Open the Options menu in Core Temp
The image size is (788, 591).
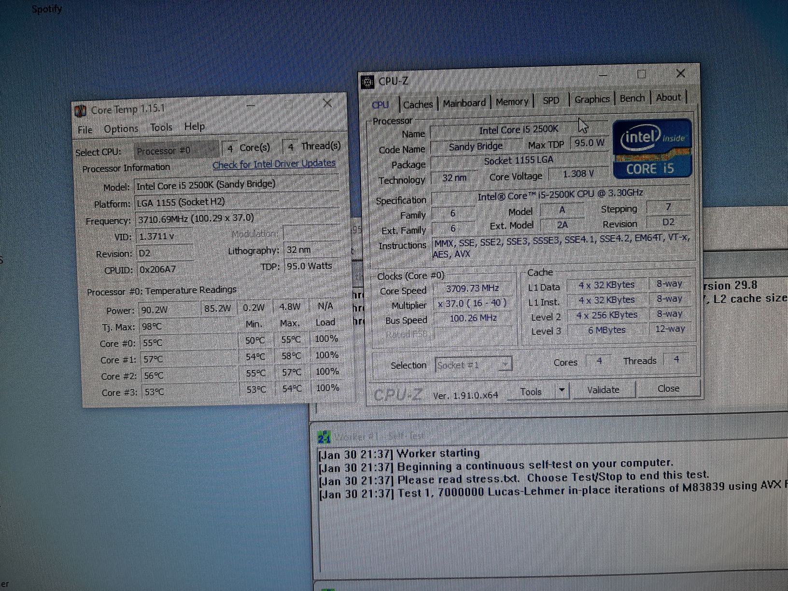pyautogui.click(x=121, y=128)
